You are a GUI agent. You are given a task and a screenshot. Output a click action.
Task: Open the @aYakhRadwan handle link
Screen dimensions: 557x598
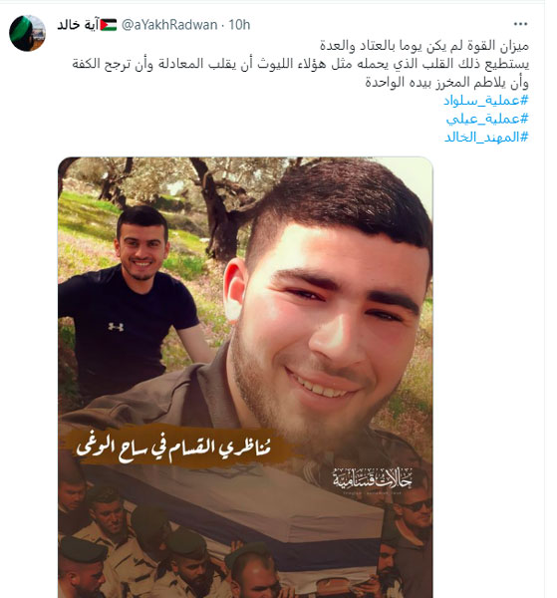(x=169, y=25)
